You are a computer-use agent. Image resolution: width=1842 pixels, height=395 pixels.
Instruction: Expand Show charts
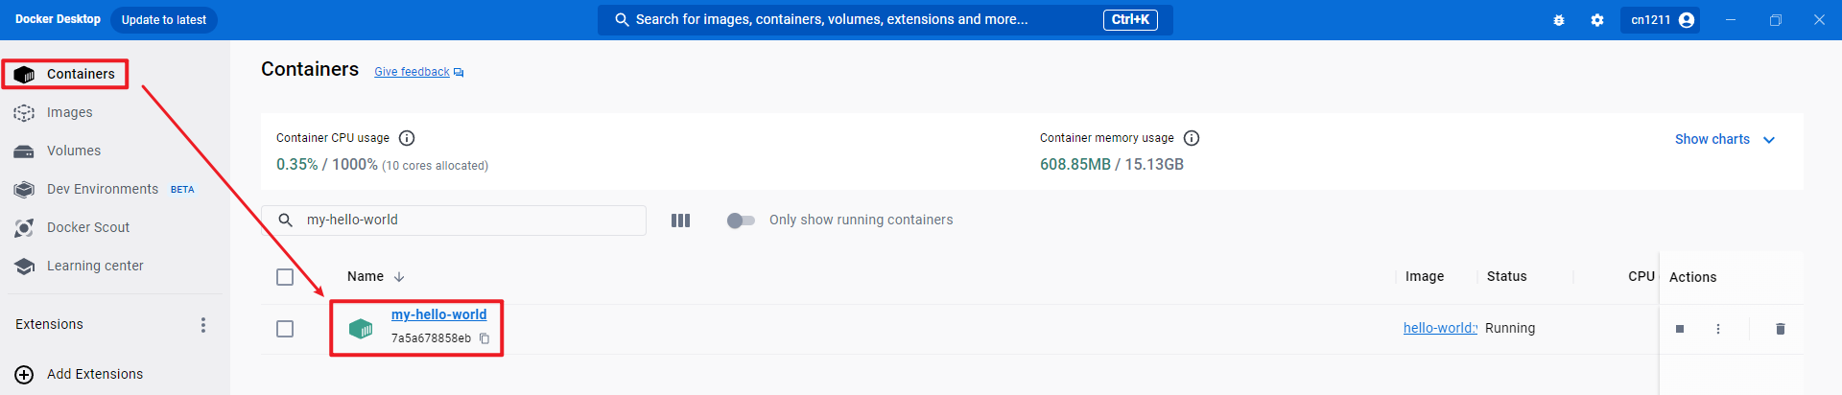click(1724, 139)
